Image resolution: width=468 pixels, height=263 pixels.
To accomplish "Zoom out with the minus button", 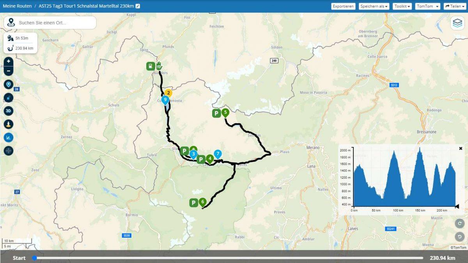I will point(9,71).
